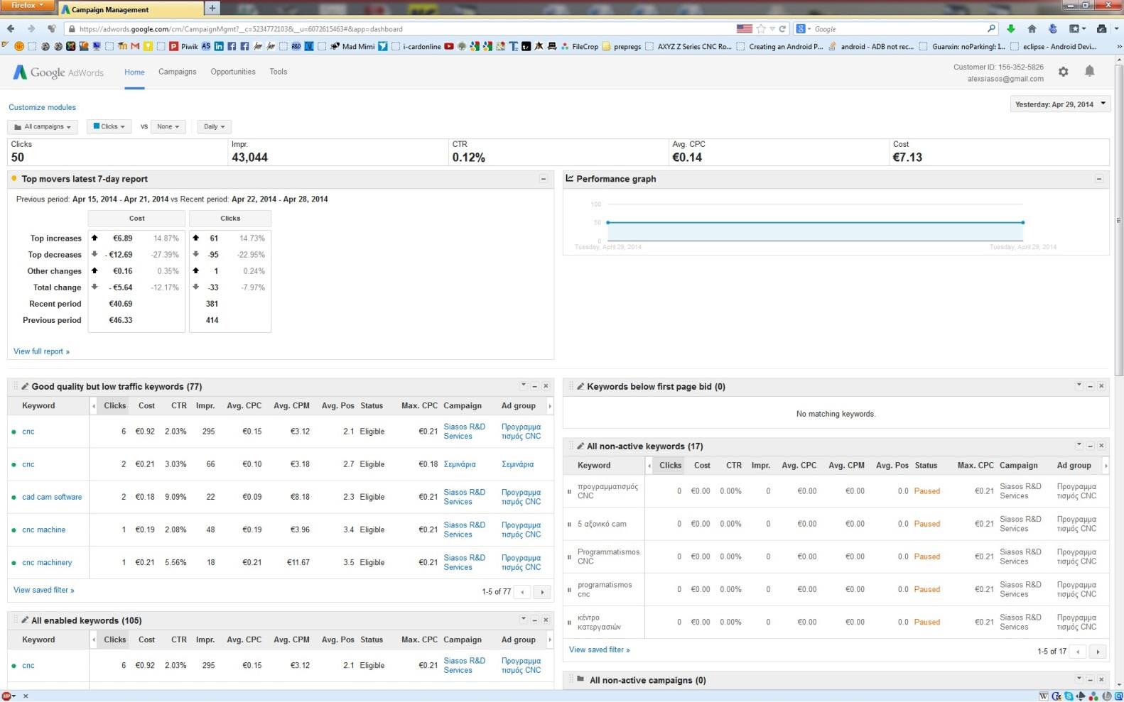
Task: Open All non-active keywords module options arrow
Action: [x=1079, y=444]
